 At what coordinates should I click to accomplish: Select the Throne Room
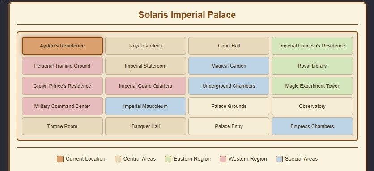tap(62, 126)
